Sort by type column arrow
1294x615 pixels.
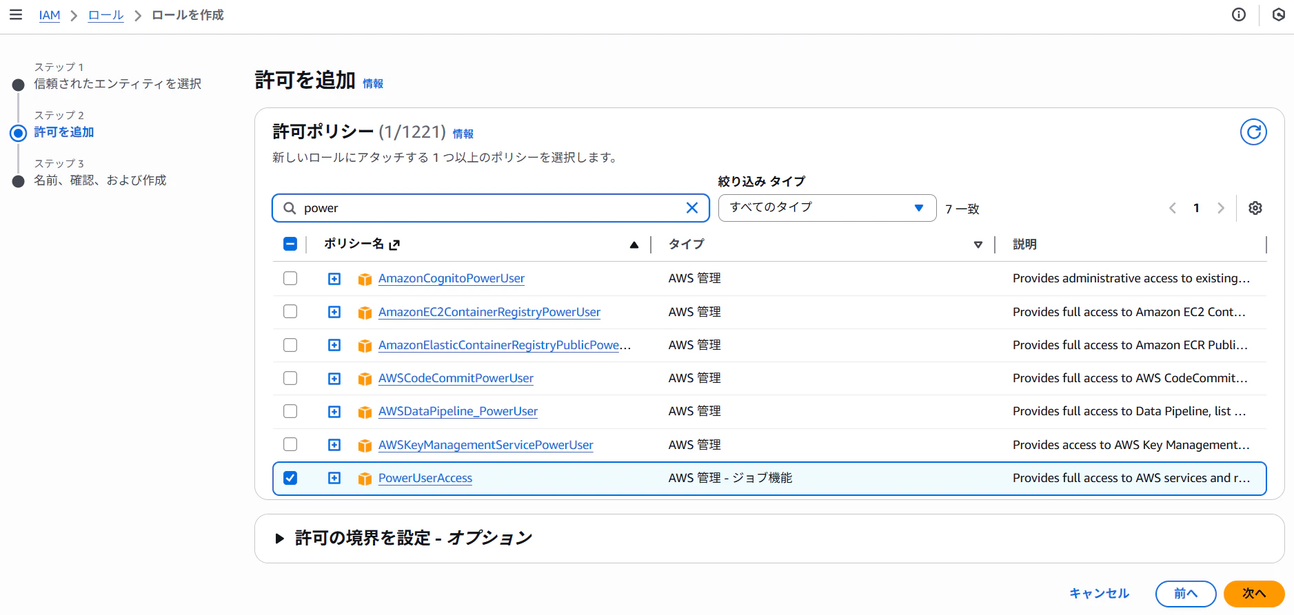click(x=978, y=244)
